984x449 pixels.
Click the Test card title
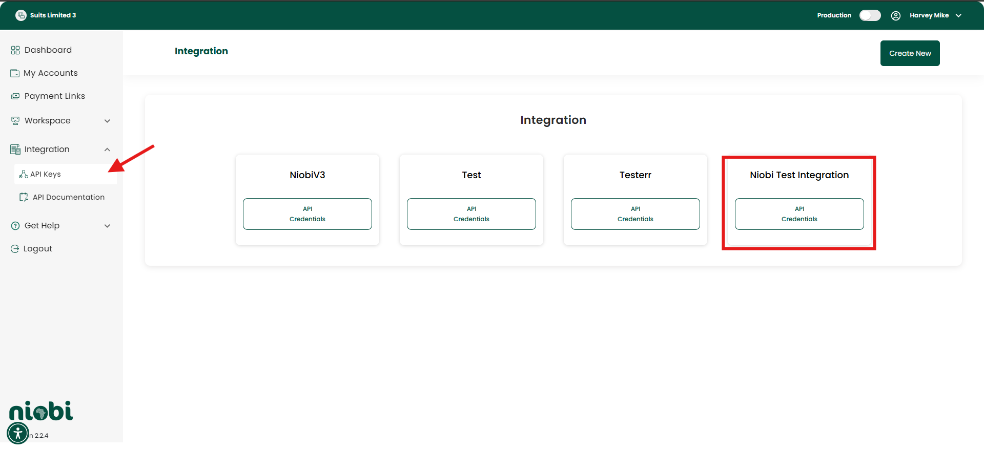point(471,175)
